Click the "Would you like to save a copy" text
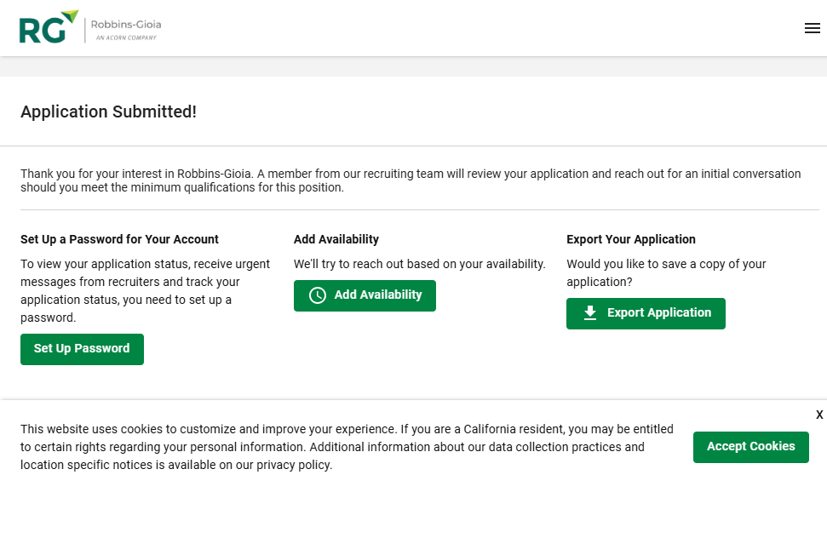 [x=666, y=272]
